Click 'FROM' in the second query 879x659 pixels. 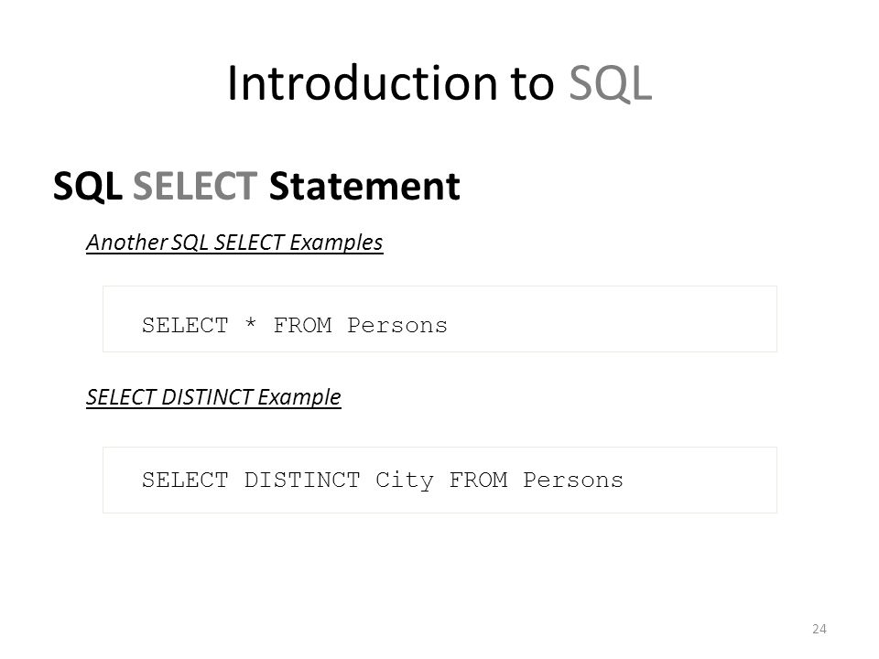(x=478, y=480)
